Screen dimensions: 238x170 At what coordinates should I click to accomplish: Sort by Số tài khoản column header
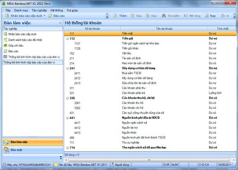pyautogui.click(x=92, y=28)
